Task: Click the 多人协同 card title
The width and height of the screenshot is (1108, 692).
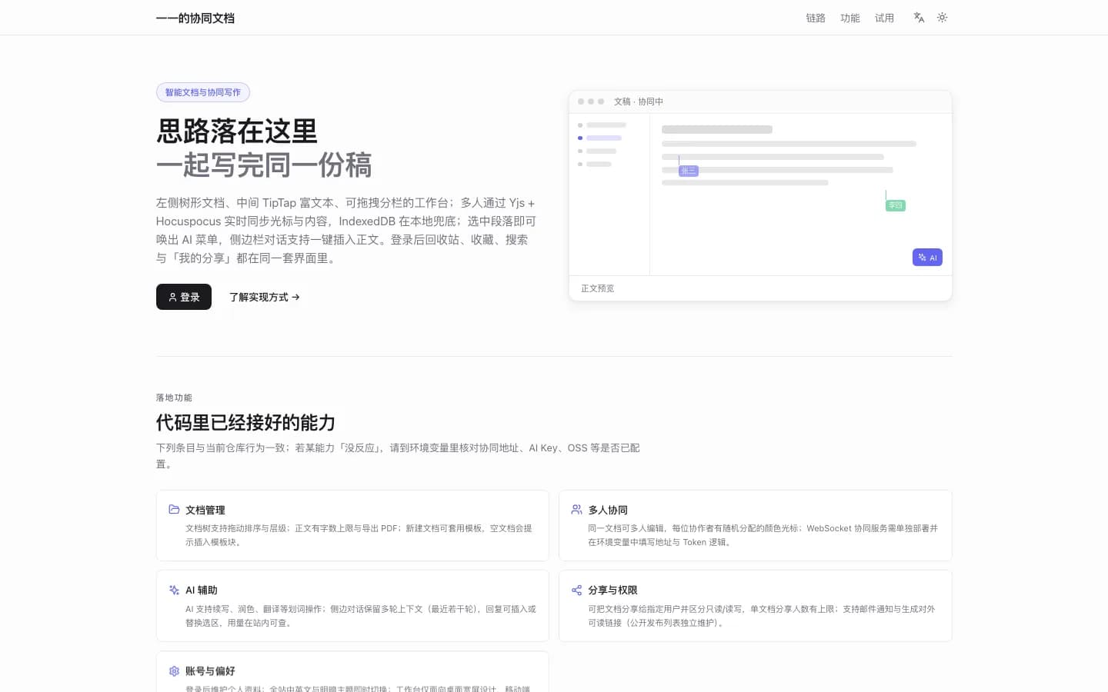Action: [608, 510]
